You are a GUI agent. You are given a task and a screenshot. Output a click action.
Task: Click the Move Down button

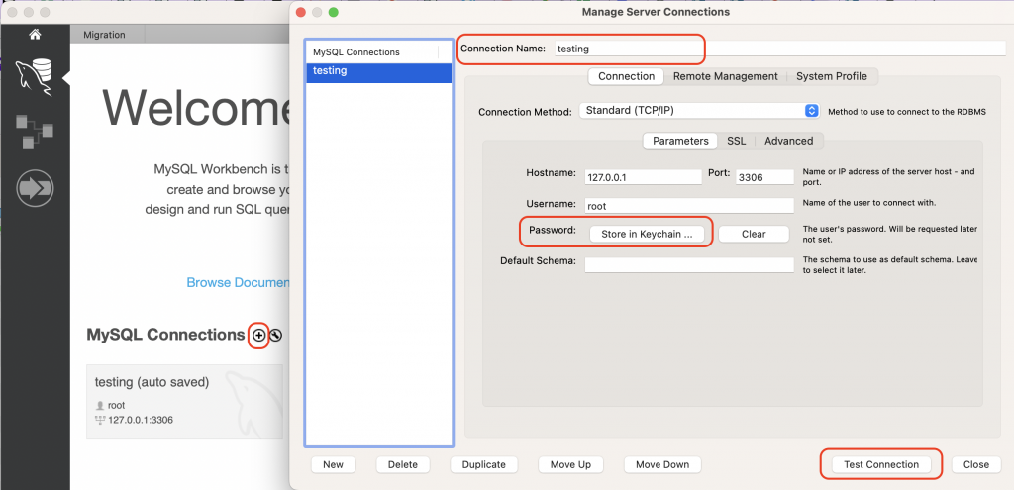(662, 464)
